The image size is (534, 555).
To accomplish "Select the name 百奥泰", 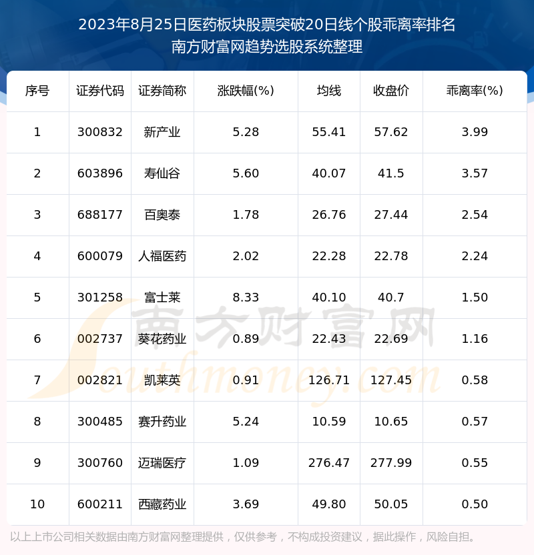I will pyautogui.click(x=162, y=215).
